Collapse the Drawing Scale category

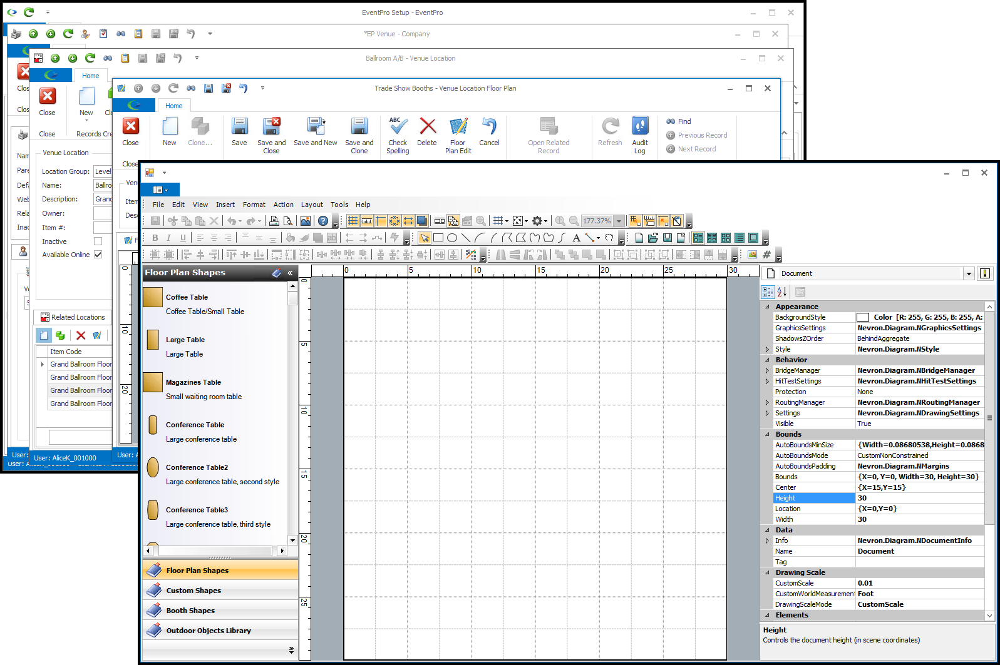coord(767,572)
